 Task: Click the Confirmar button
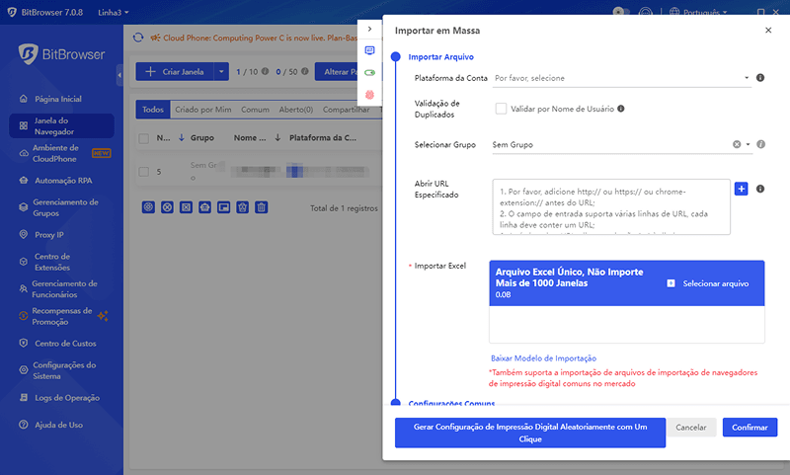(750, 428)
